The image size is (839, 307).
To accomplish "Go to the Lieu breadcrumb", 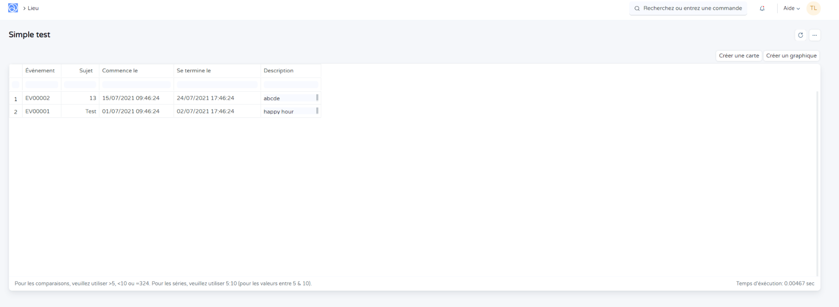I will click(33, 8).
